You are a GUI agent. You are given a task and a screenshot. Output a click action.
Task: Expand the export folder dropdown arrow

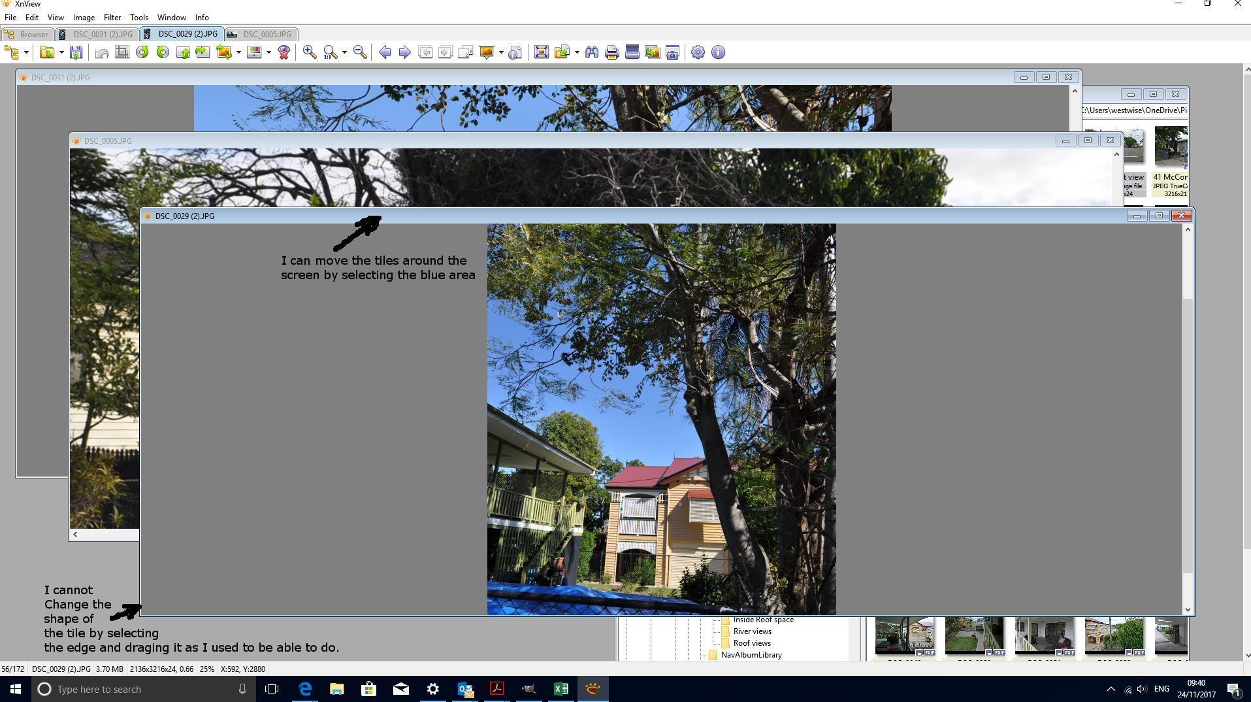click(x=577, y=52)
